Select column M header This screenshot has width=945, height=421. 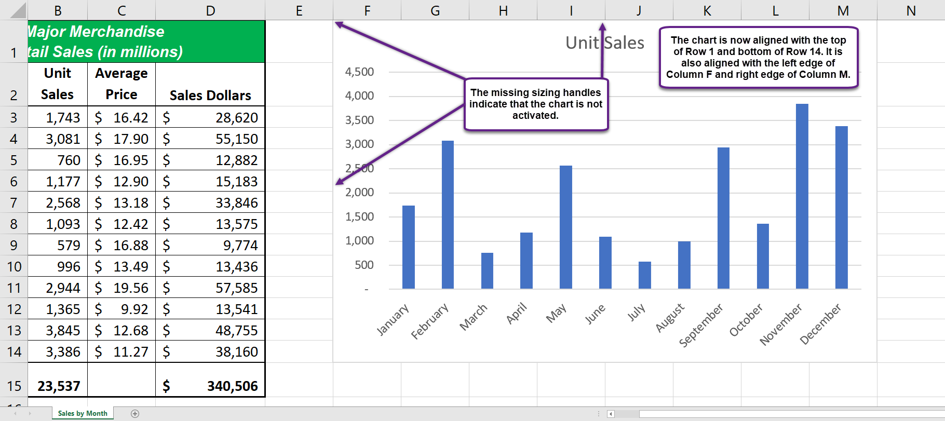(x=843, y=10)
